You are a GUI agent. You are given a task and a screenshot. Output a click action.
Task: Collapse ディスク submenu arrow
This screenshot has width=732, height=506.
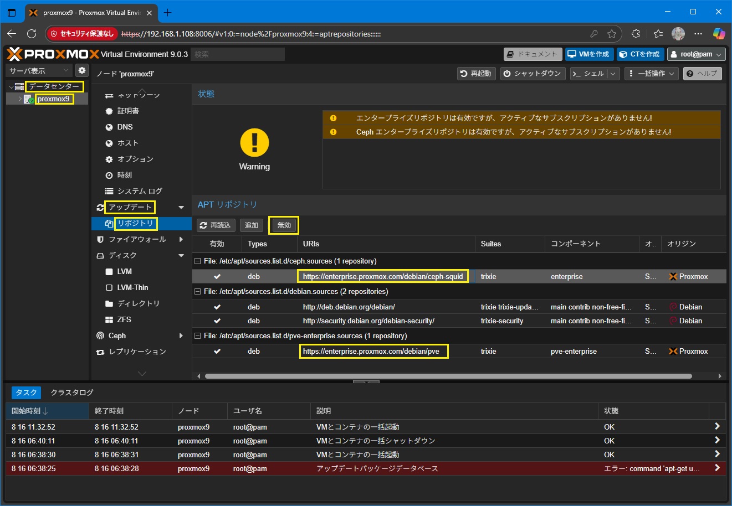click(181, 255)
